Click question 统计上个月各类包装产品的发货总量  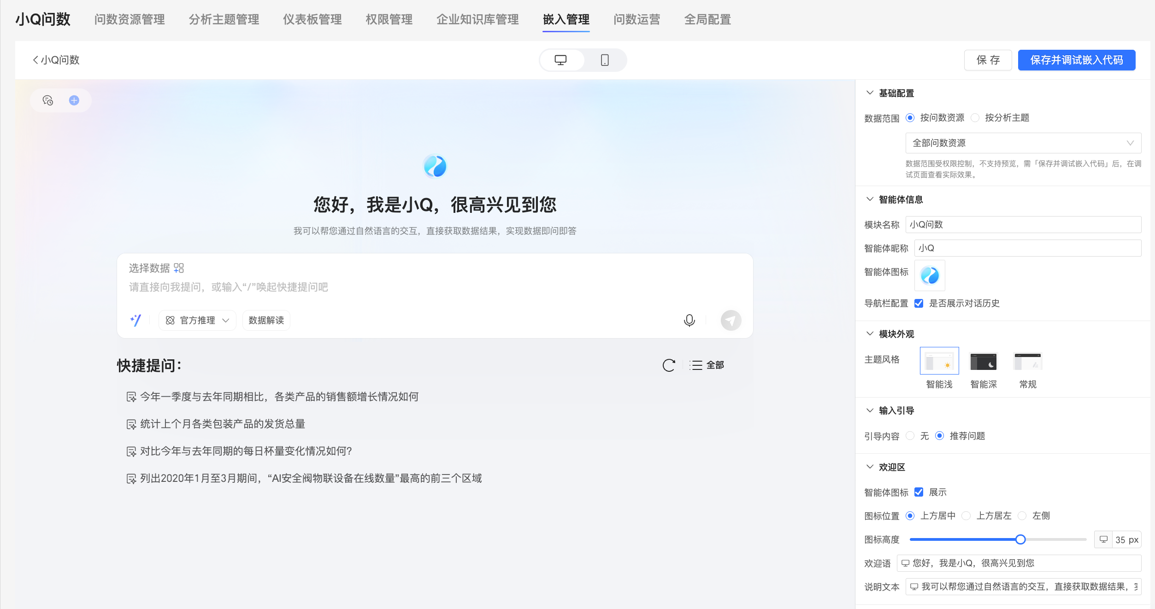pos(223,424)
